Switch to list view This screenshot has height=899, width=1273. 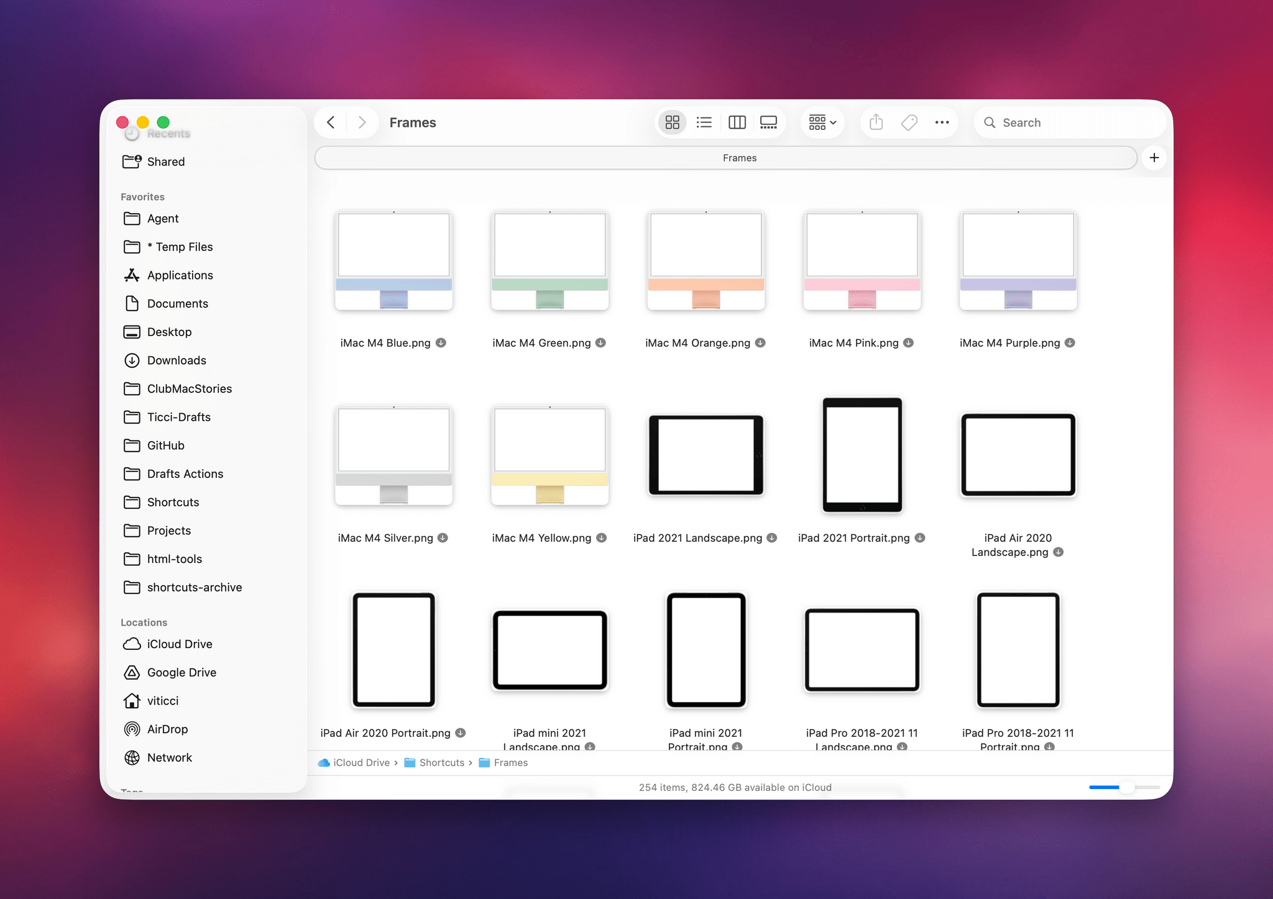pyautogui.click(x=704, y=122)
